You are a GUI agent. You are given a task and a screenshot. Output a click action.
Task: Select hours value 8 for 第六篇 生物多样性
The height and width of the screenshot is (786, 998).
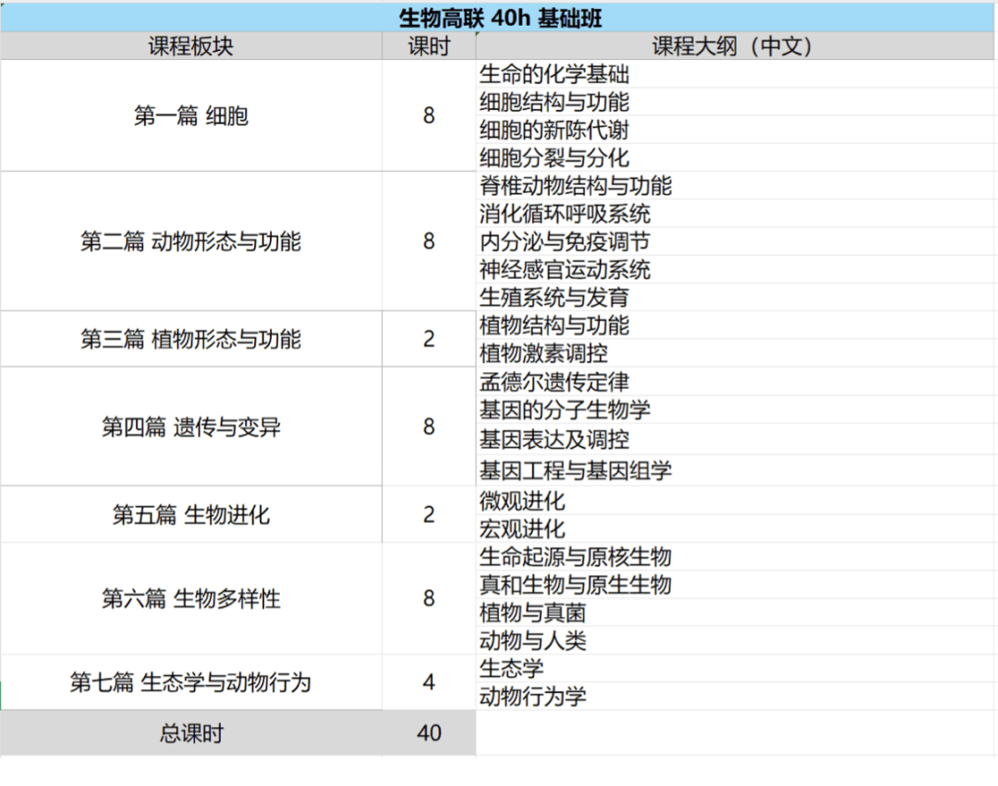[x=429, y=599]
